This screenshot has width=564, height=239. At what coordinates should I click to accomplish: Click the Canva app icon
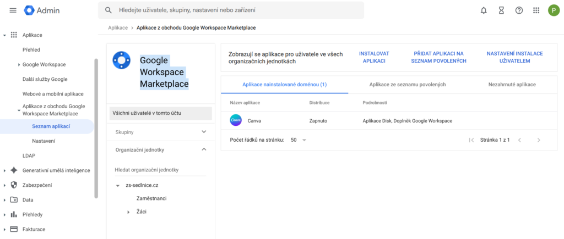236,120
